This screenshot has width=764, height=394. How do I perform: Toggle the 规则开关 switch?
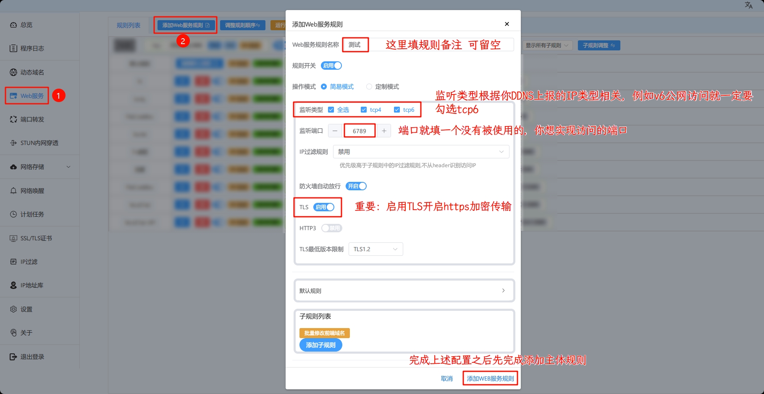pos(331,66)
